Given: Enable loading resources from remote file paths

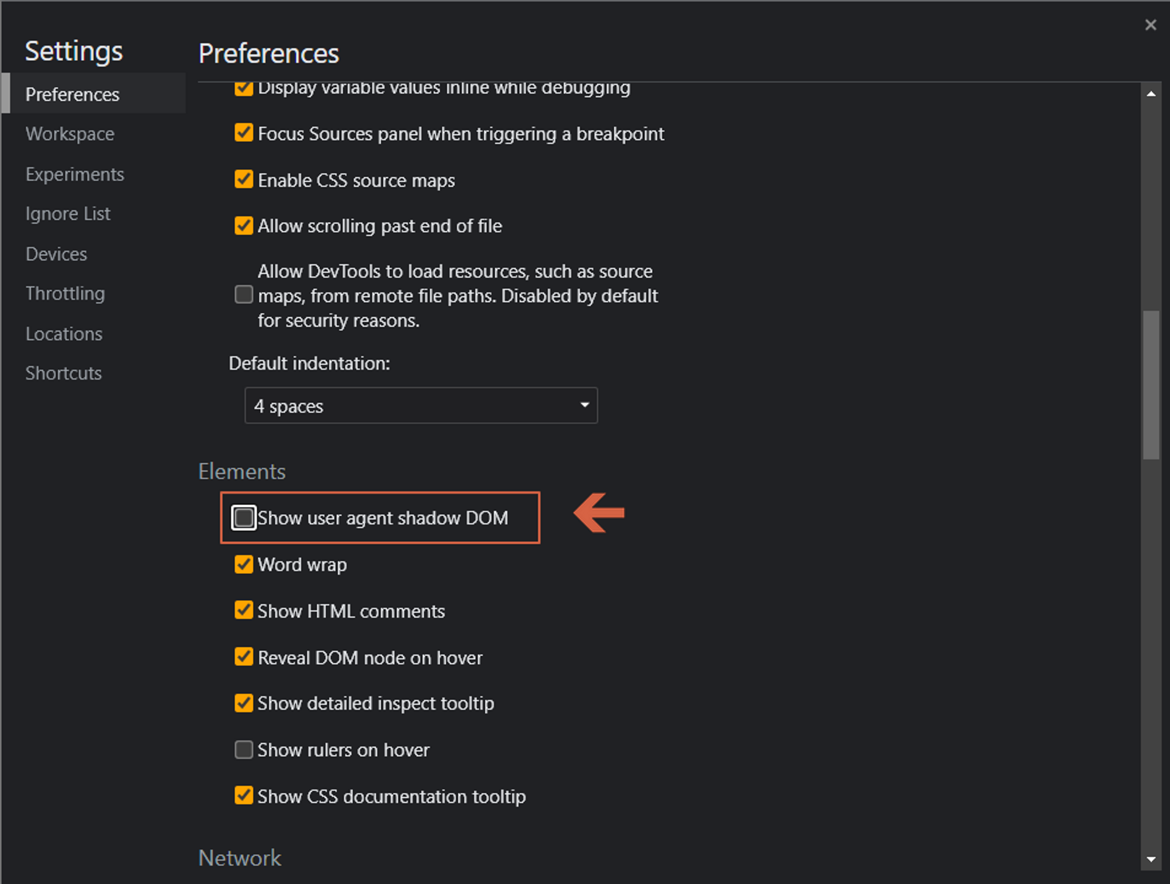Looking at the screenshot, I should [x=244, y=295].
